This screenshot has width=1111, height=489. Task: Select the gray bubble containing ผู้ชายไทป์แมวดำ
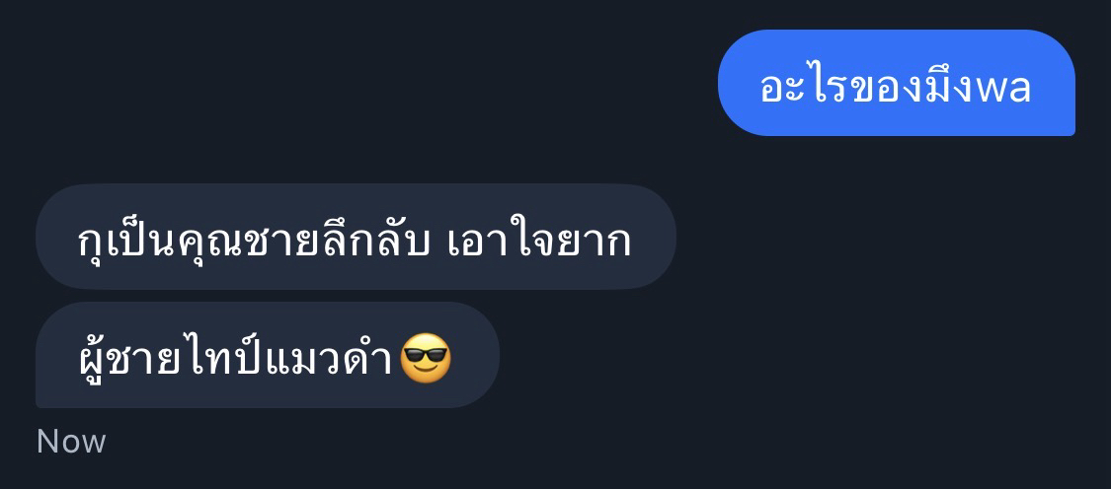(267, 355)
